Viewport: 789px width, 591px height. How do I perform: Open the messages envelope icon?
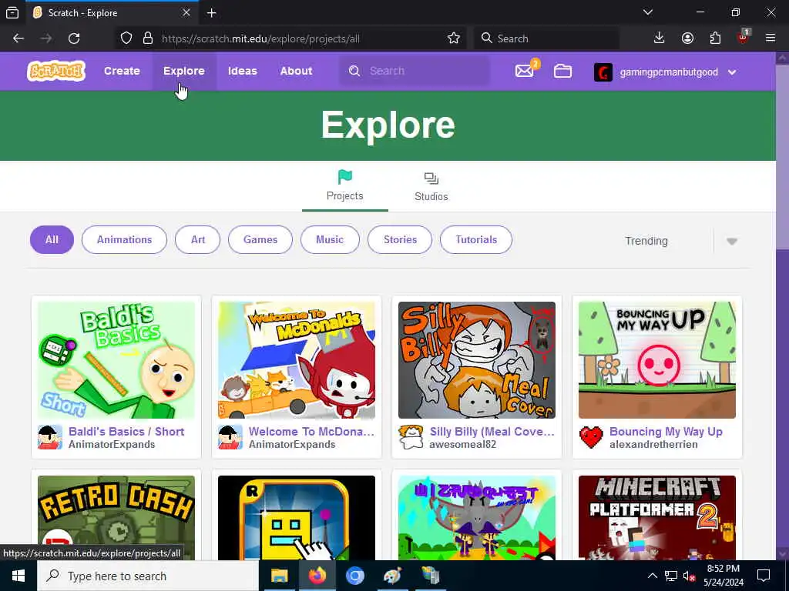[x=524, y=71]
